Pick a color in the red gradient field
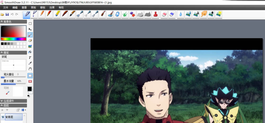 13,31
